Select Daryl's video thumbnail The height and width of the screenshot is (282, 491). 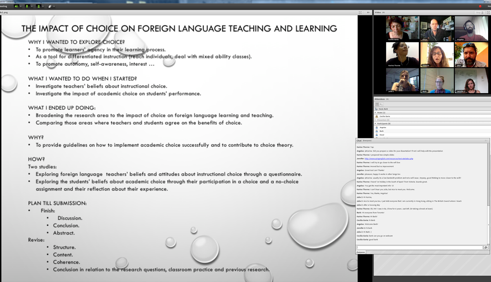[x=437, y=28]
